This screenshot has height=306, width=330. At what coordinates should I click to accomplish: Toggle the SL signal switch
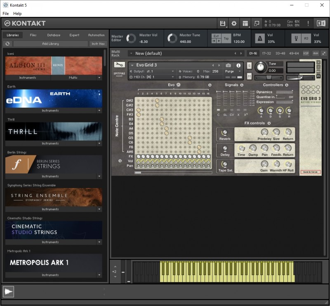(225, 110)
